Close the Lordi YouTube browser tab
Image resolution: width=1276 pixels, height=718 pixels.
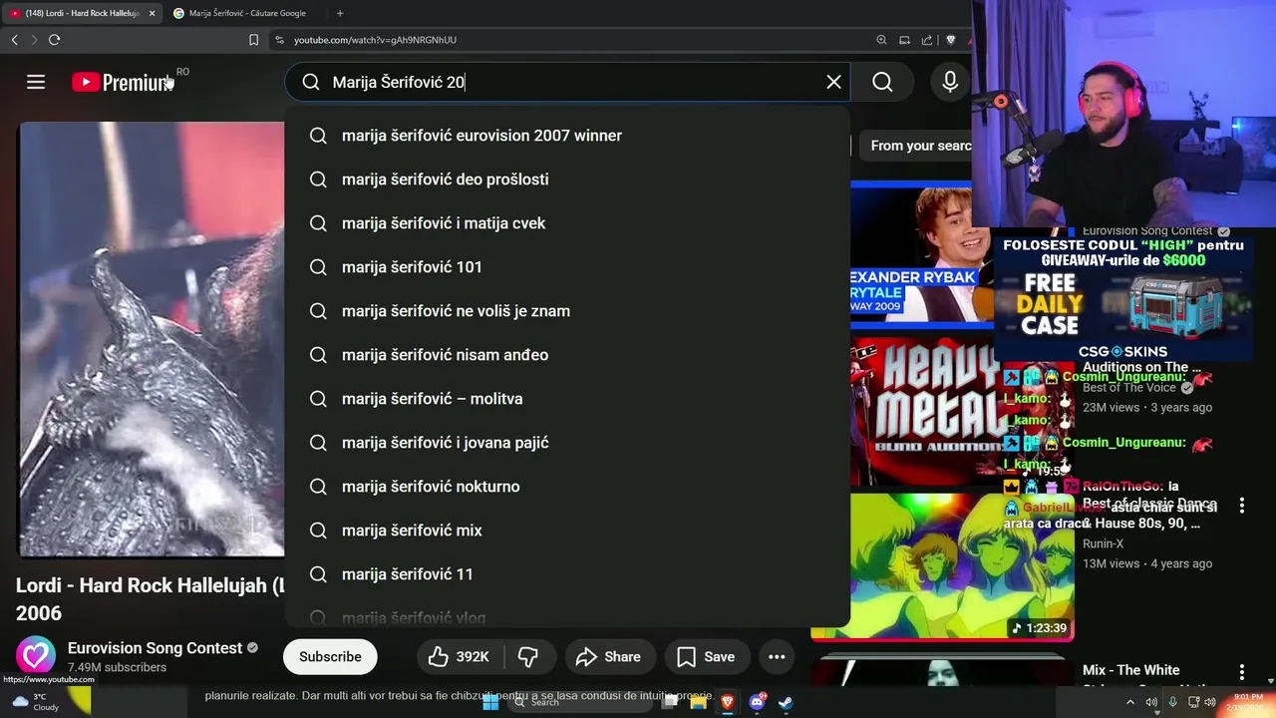point(152,13)
